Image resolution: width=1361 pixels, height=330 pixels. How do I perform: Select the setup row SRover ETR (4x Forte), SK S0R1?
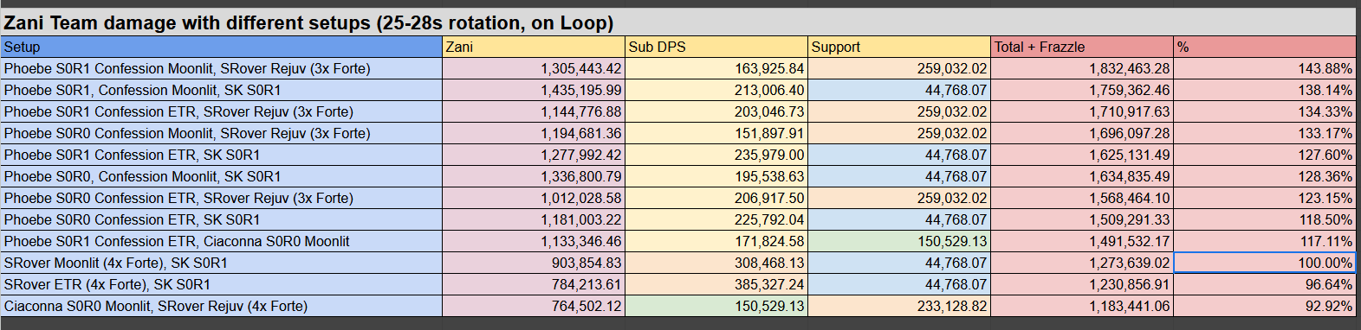coord(222,284)
